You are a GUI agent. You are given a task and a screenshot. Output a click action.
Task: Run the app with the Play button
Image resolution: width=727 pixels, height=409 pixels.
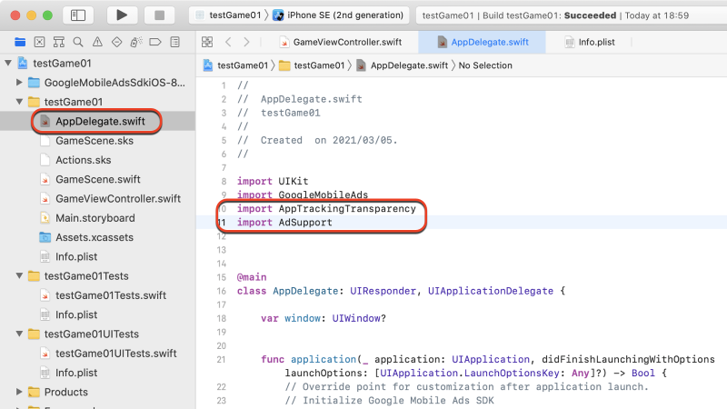tap(122, 15)
